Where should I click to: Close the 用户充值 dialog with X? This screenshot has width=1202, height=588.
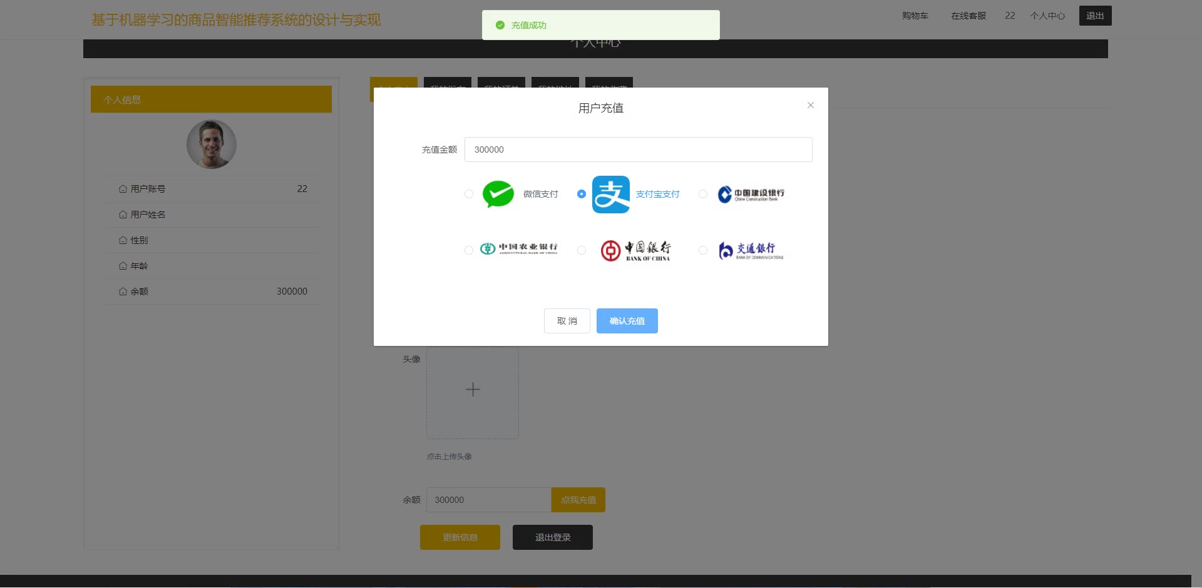point(810,105)
